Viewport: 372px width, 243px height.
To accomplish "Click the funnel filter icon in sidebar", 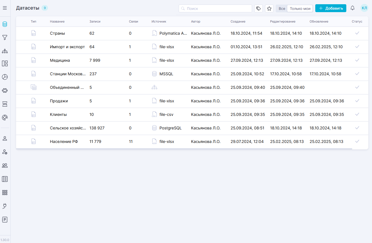I will coord(5,37).
